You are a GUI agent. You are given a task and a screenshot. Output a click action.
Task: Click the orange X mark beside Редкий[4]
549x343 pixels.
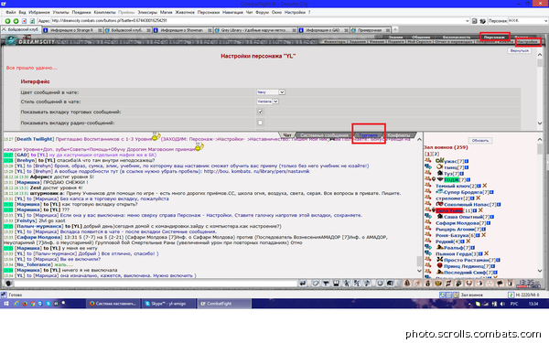pyautogui.click(x=468, y=241)
